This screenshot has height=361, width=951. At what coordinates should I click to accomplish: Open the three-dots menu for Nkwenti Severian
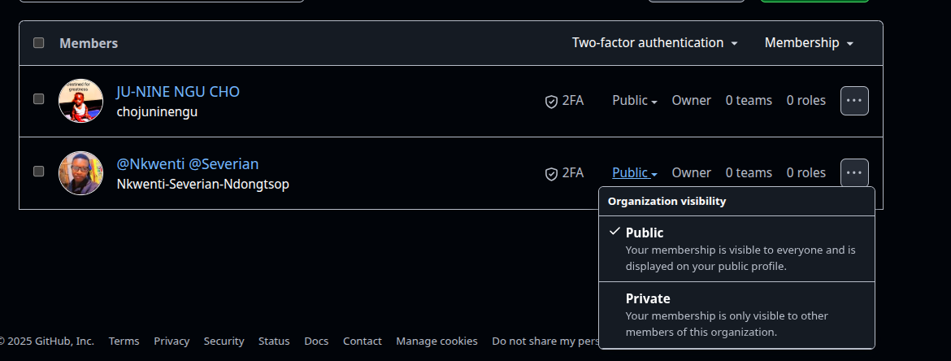(x=854, y=173)
